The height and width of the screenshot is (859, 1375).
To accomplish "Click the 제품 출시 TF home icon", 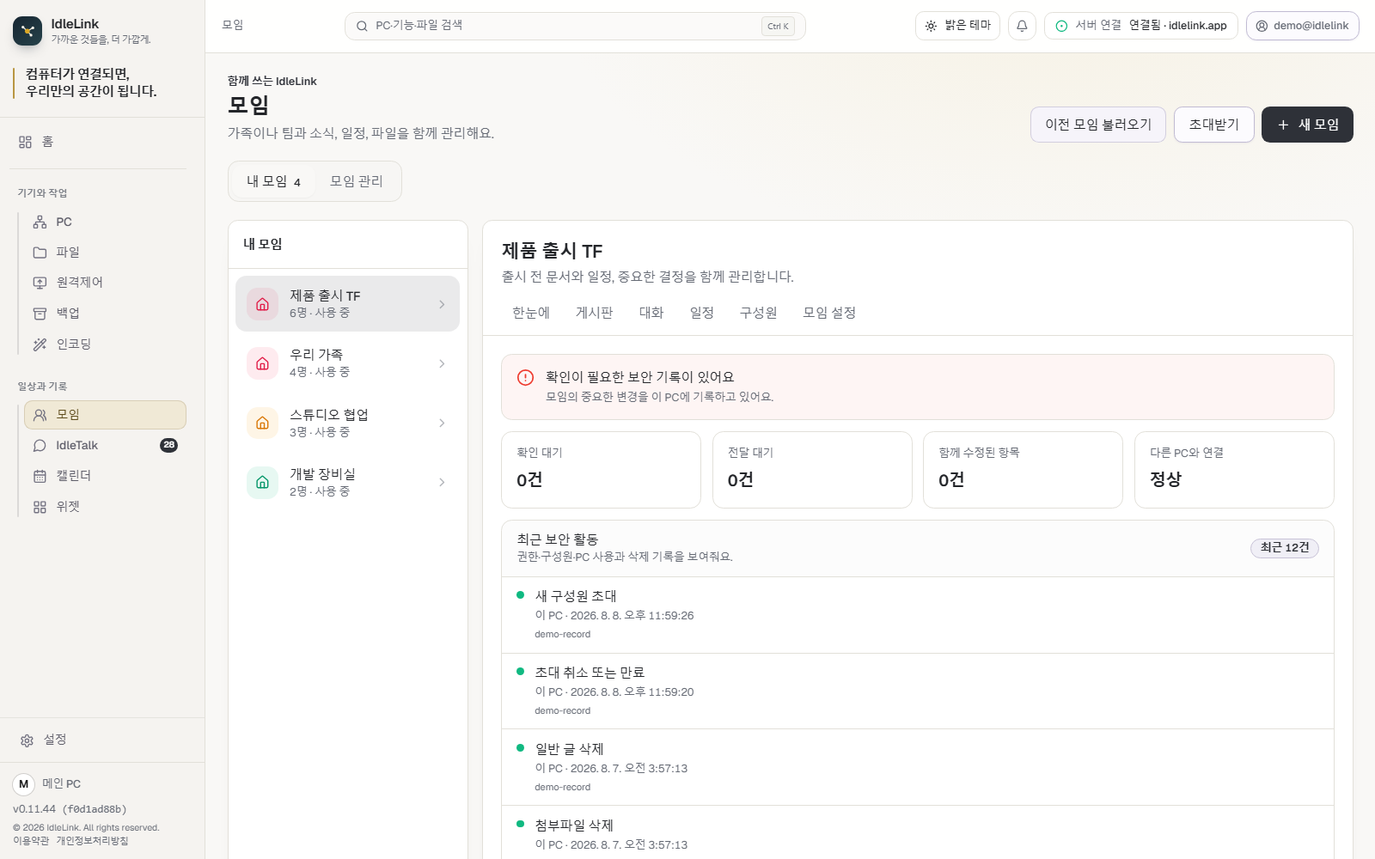I will 262,304.
